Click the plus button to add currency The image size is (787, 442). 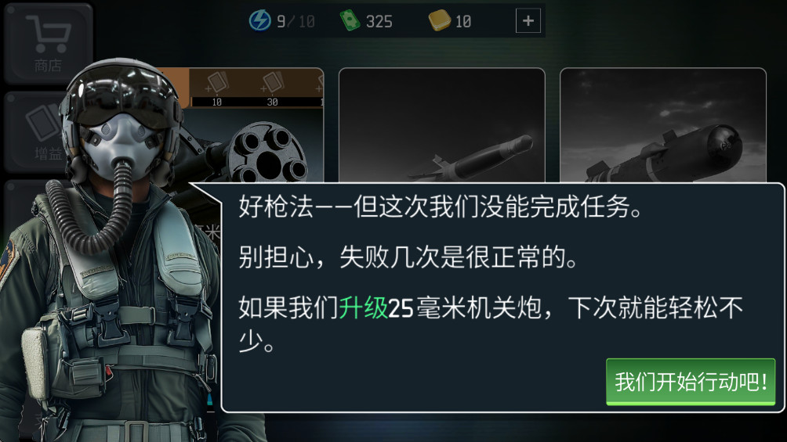tap(528, 20)
